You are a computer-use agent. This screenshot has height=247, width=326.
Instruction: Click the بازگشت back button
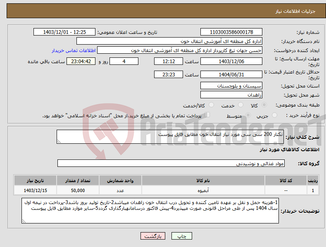pyautogui.click(x=153, y=236)
